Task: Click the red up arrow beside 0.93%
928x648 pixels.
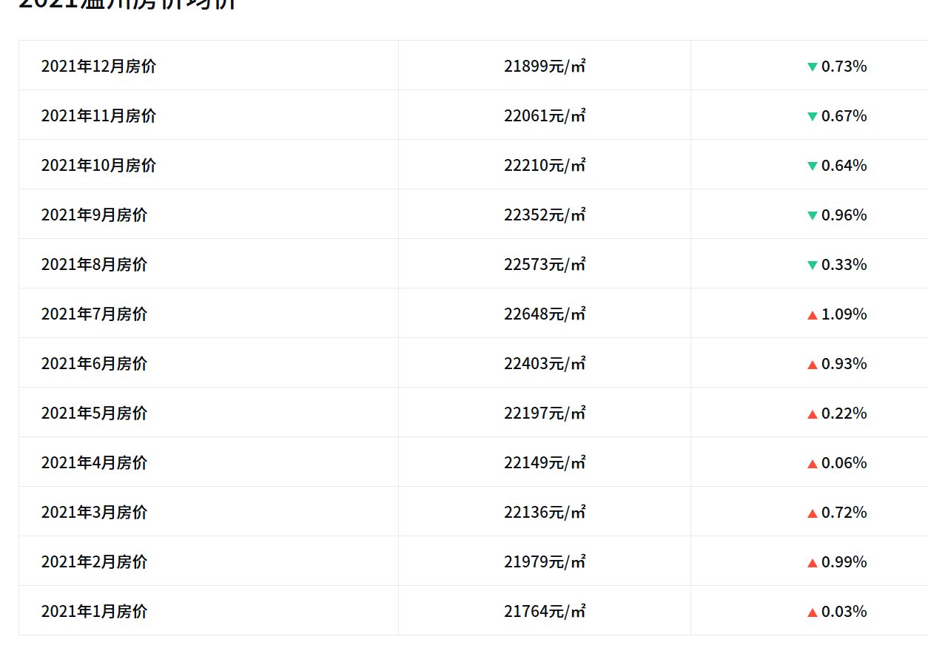Action: (813, 365)
